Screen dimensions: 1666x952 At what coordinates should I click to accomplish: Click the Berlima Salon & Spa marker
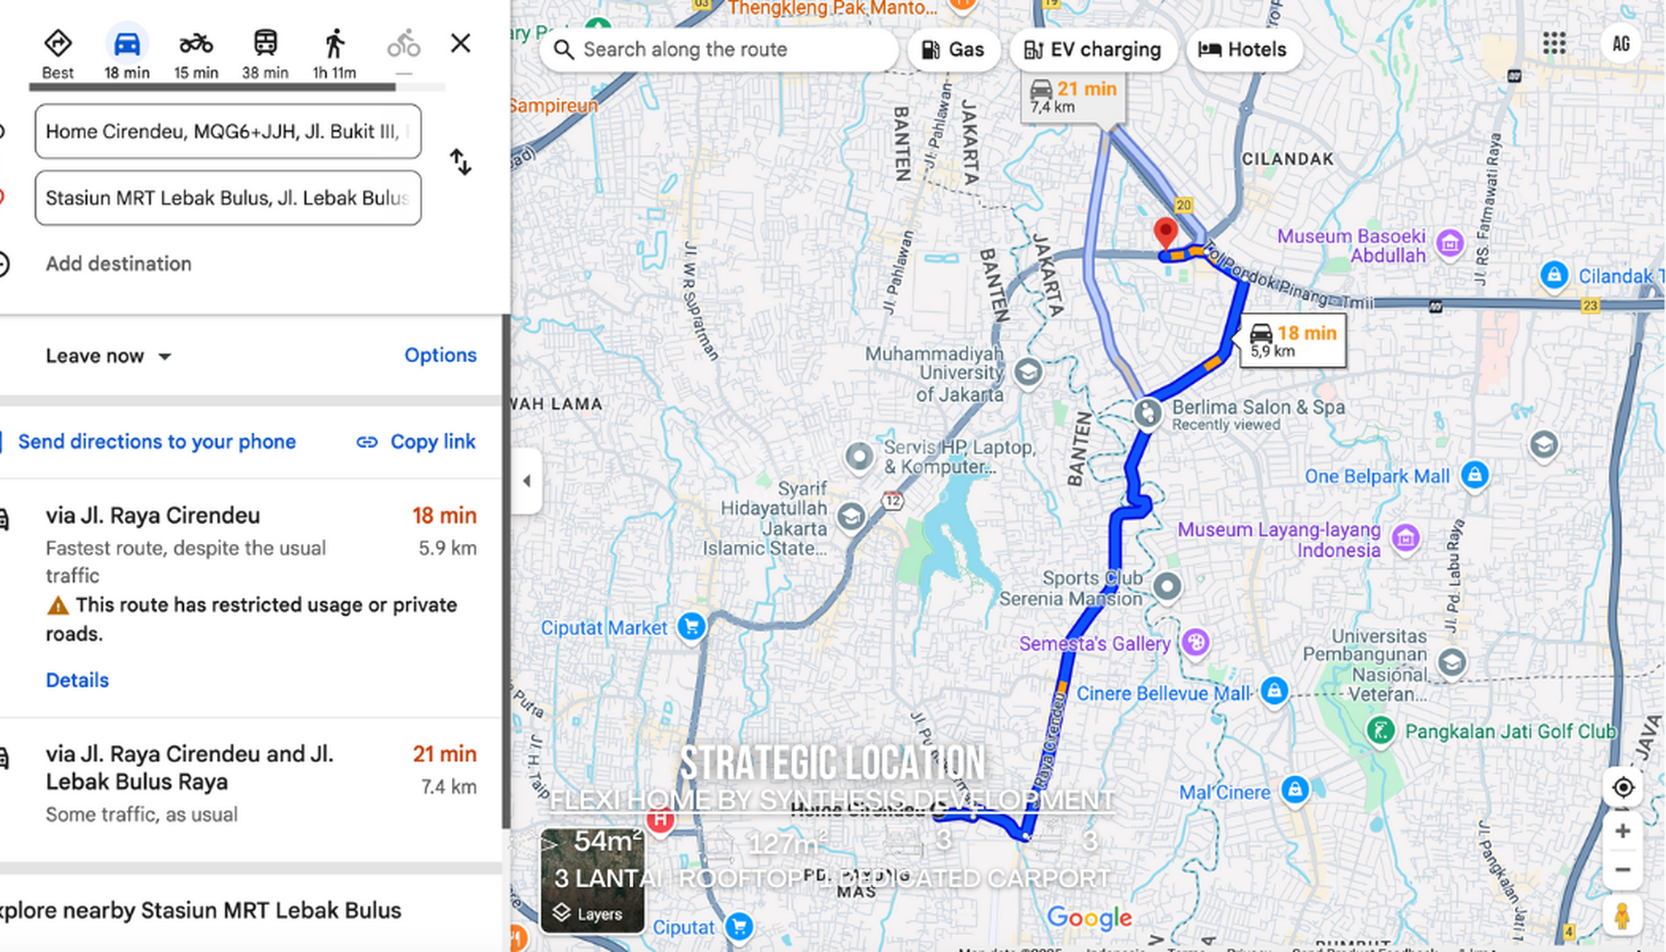pyautogui.click(x=1147, y=414)
